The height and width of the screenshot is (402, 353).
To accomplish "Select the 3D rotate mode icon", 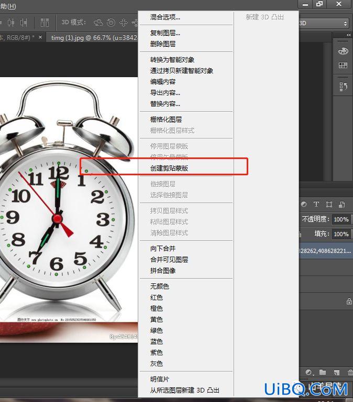I will point(98,23).
